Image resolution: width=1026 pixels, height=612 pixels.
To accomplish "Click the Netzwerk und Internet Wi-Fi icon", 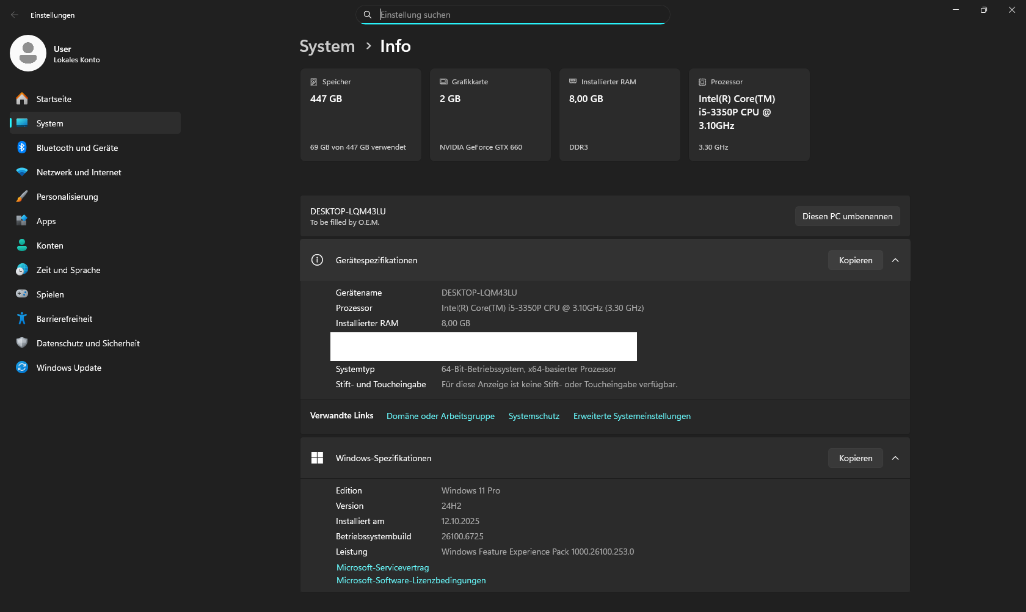I will pyautogui.click(x=22, y=172).
